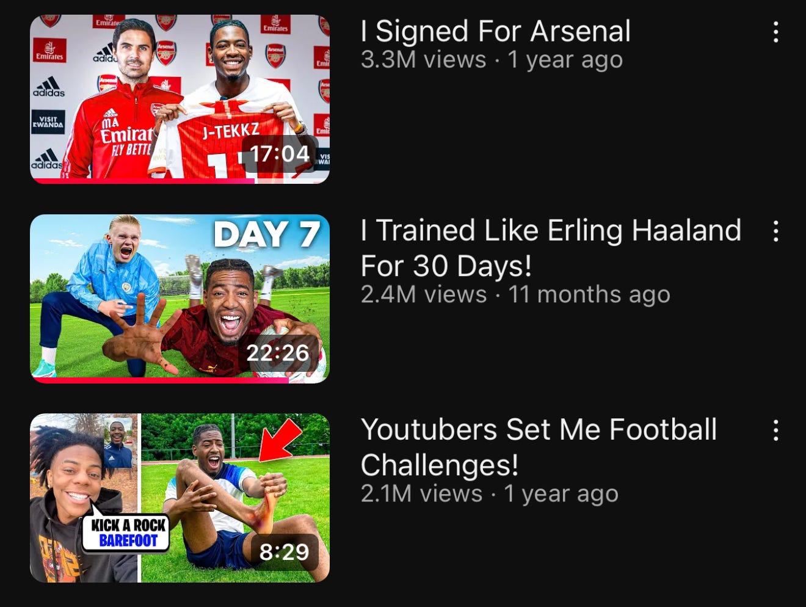Click the red arrow in challenges thumbnail
This screenshot has height=607, width=806.
tap(280, 440)
